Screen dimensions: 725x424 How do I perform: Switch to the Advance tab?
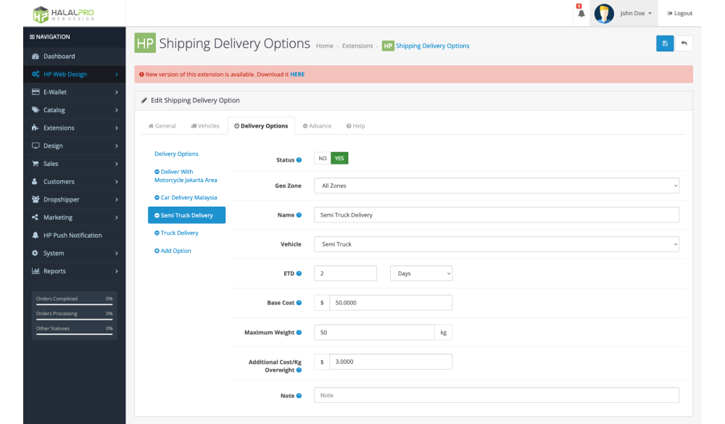click(x=317, y=126)
